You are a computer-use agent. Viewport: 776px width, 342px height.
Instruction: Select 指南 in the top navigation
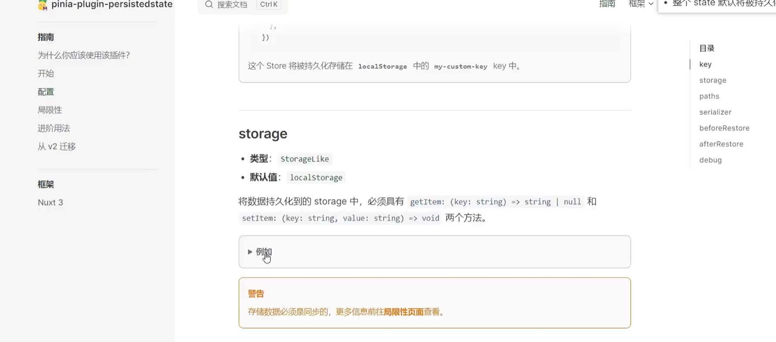(x=607, y=4)
